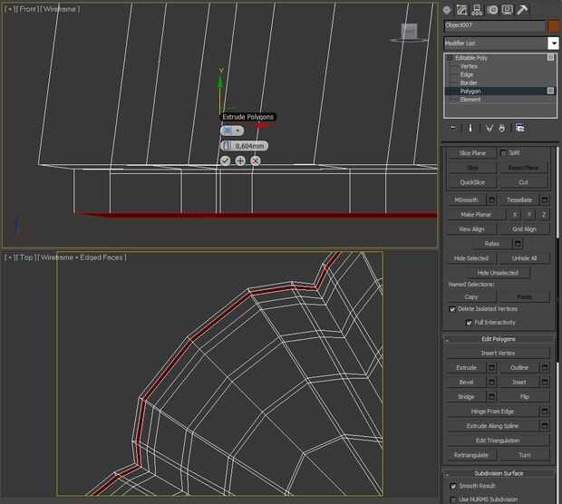562x504 pixels.
Task: Select the Vertex sub-object level
Action: click(x=469, y=66)
